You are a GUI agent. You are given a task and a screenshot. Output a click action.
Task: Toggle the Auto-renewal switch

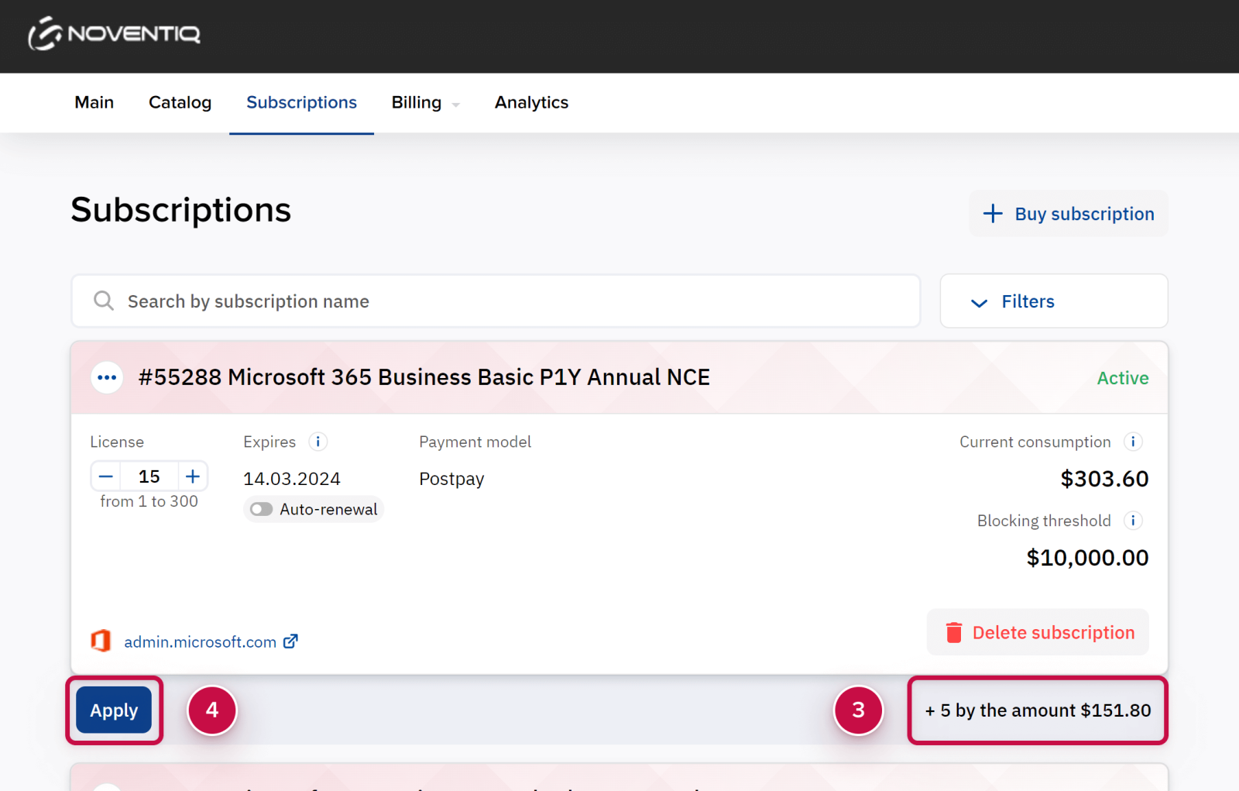(x=262, y=509)
